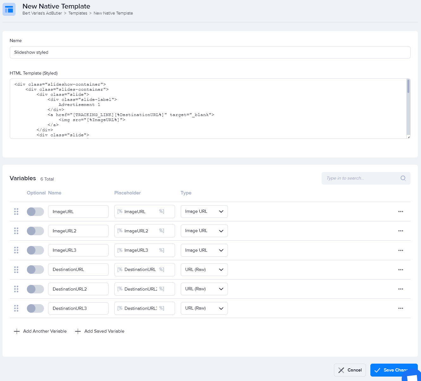Edit the ImageURL2 variable name field
Image resolution: width=421 pixels, height=381 pixels.
[78, 231]
